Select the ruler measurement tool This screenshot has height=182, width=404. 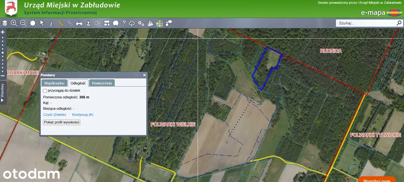61,23
